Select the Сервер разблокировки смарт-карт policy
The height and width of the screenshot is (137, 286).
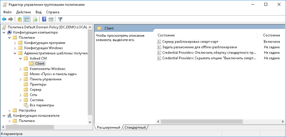coord(190,42)
